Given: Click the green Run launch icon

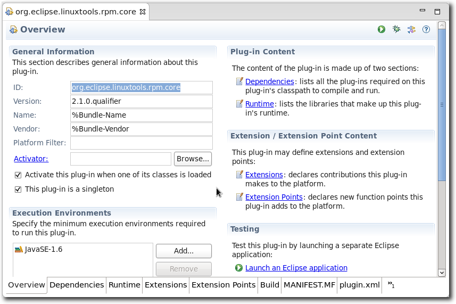Looking at the screenshot, I should [x=382, y=30].
